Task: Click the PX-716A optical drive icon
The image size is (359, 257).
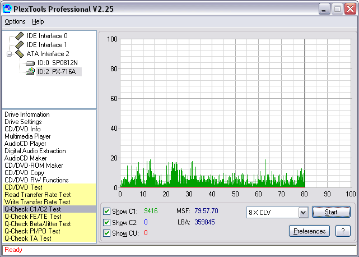Action: tap(30, 72)
